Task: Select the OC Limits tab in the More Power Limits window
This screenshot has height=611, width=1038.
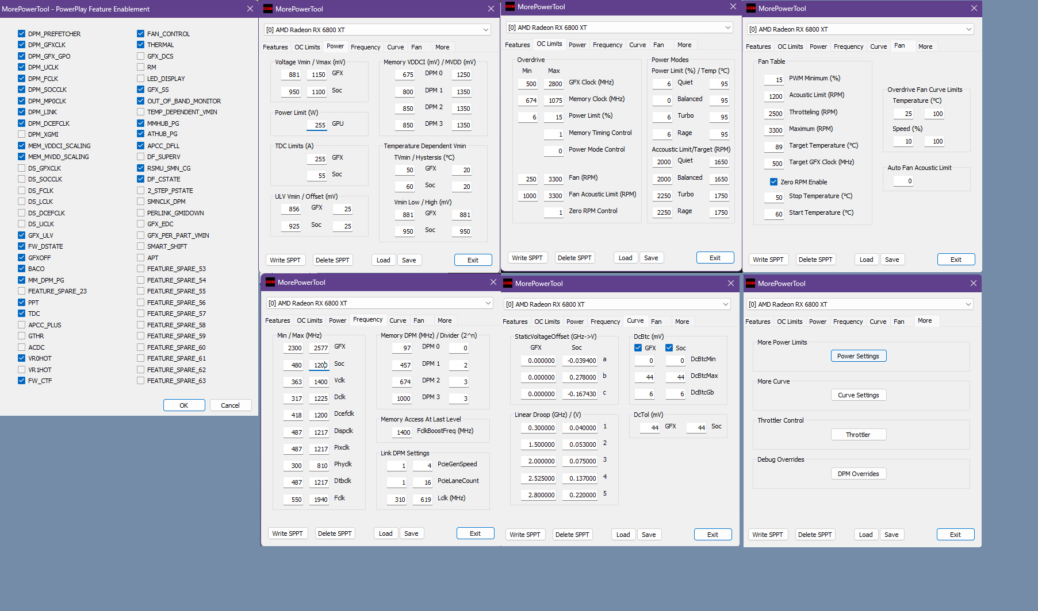Action: pos(790,322)
